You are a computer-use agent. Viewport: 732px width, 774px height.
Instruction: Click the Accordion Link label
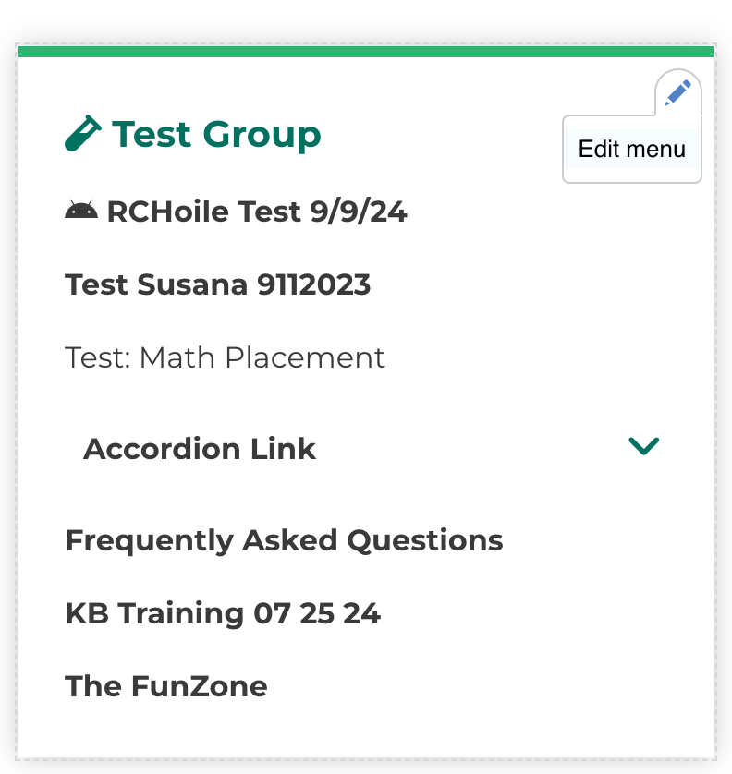point(200,449)
